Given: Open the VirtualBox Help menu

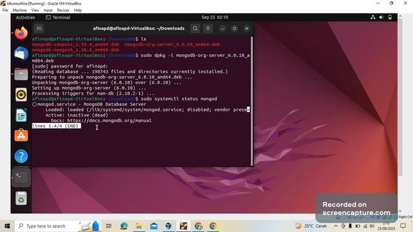Looking at the screenshot, I should [x=77, y=10].
